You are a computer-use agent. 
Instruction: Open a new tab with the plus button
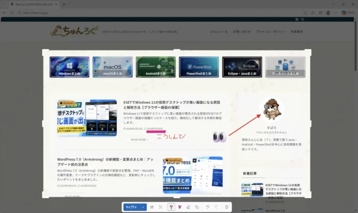pos(64,4)
